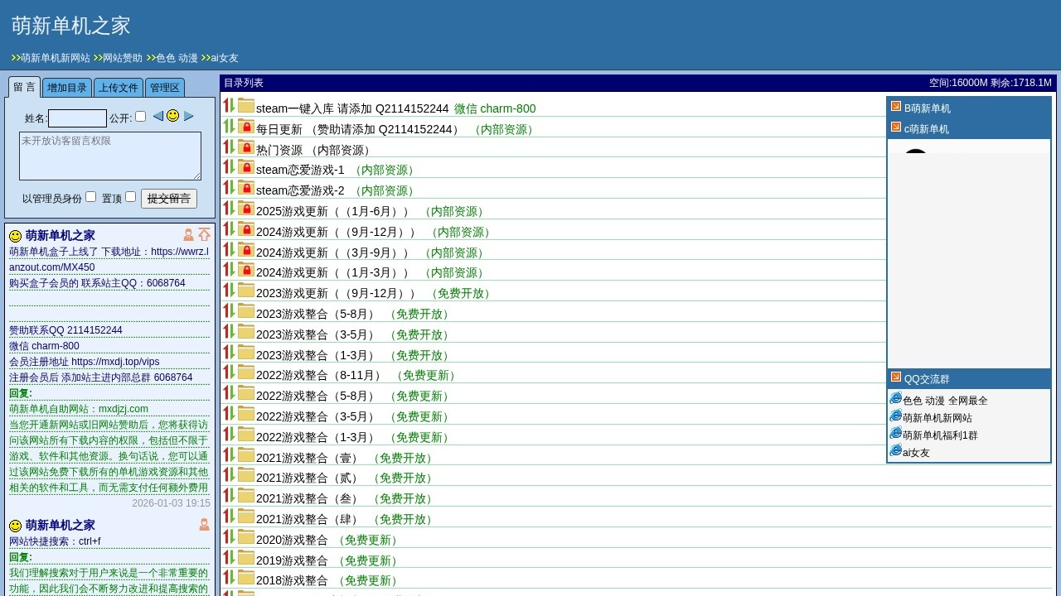Click the smiley emoticon in message form
Screen dimensions: 1061x596
[172, 116]
